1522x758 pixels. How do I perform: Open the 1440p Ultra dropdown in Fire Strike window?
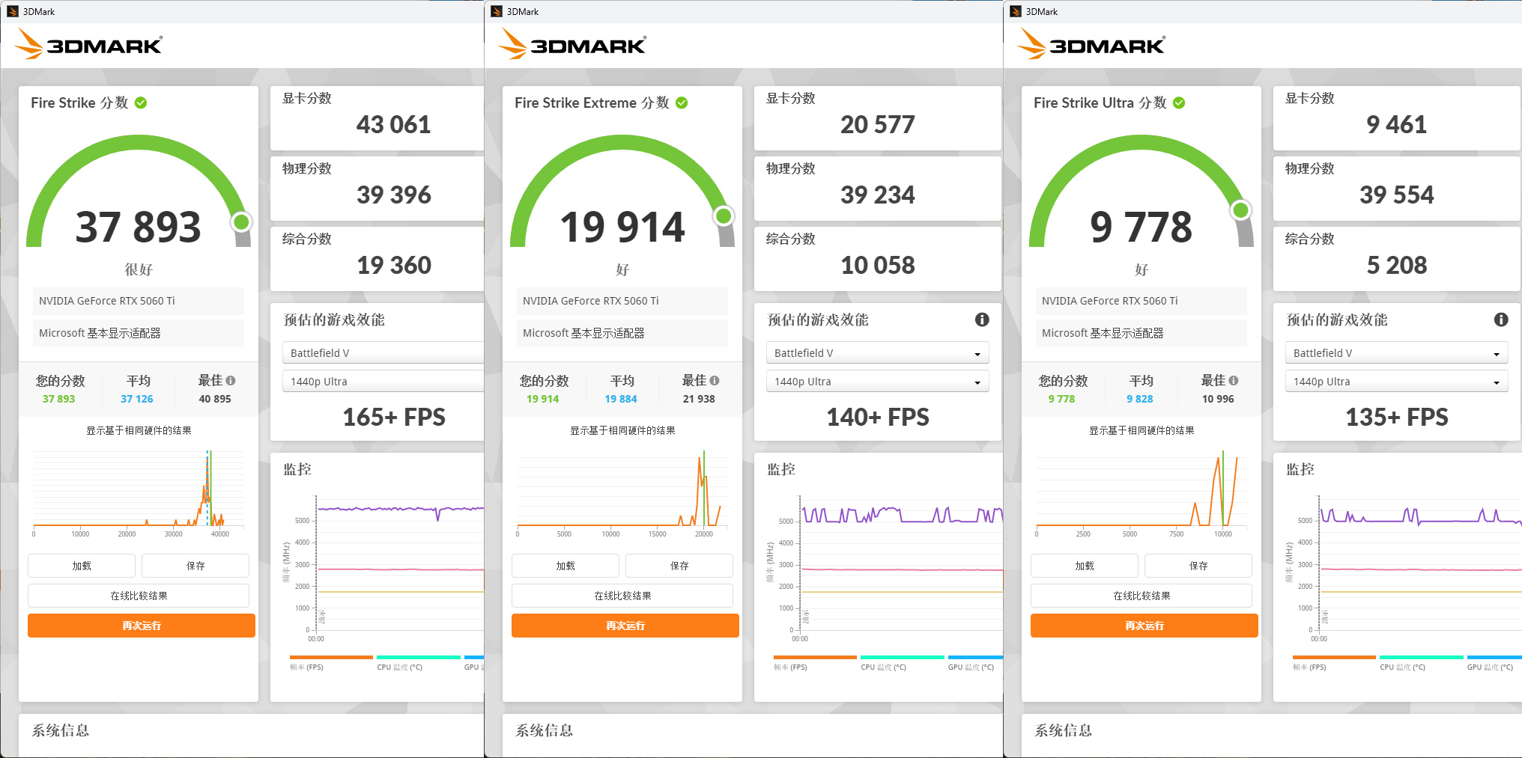click(383, 381)
